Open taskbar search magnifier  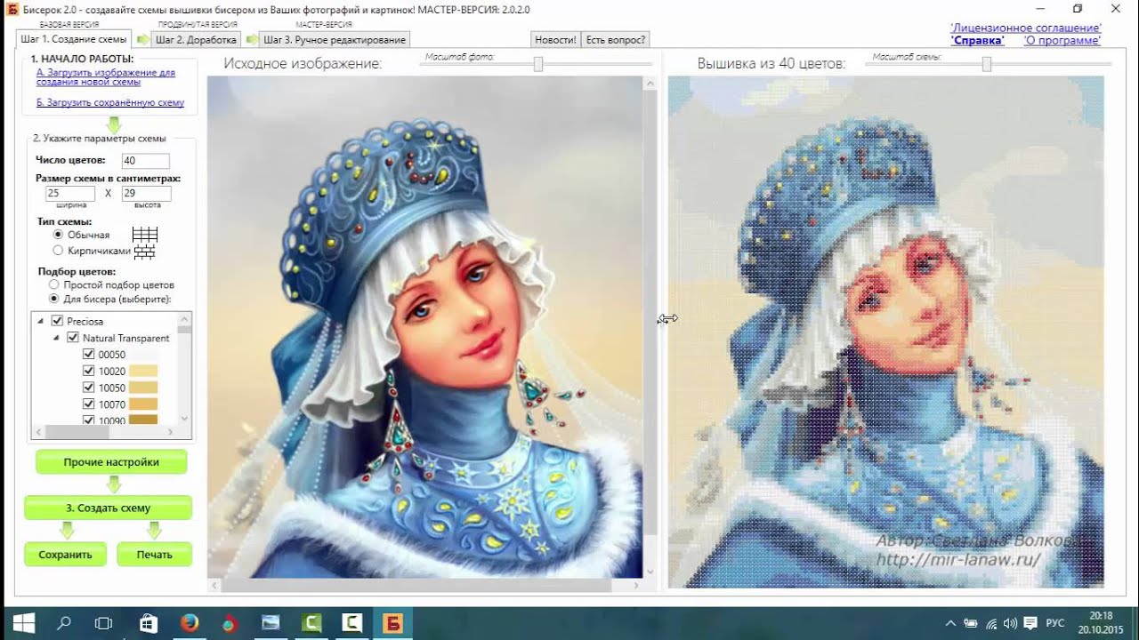[64, 623]
